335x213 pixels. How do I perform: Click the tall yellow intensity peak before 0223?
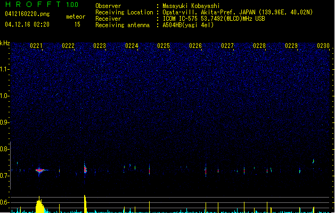(x=85, y=204)
